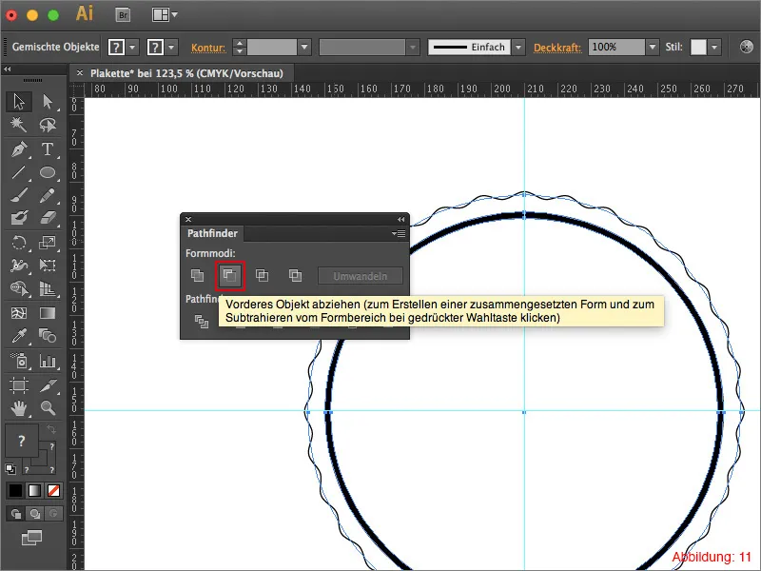761x571 pixels.
Task: Select the Ellipse tool
Action: click(47, 172)
